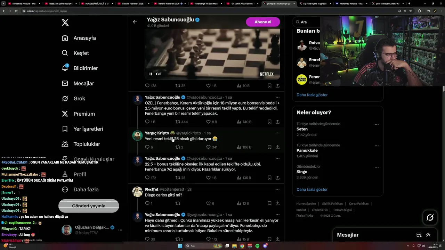Bookmark the ÖZEL Kerem Aktürkoğlu post
The width and height of the screenshot is (445, 250).
coord(269,122)
